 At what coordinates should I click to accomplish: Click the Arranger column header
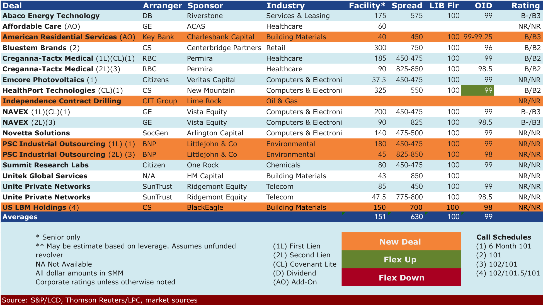point(163,6)
